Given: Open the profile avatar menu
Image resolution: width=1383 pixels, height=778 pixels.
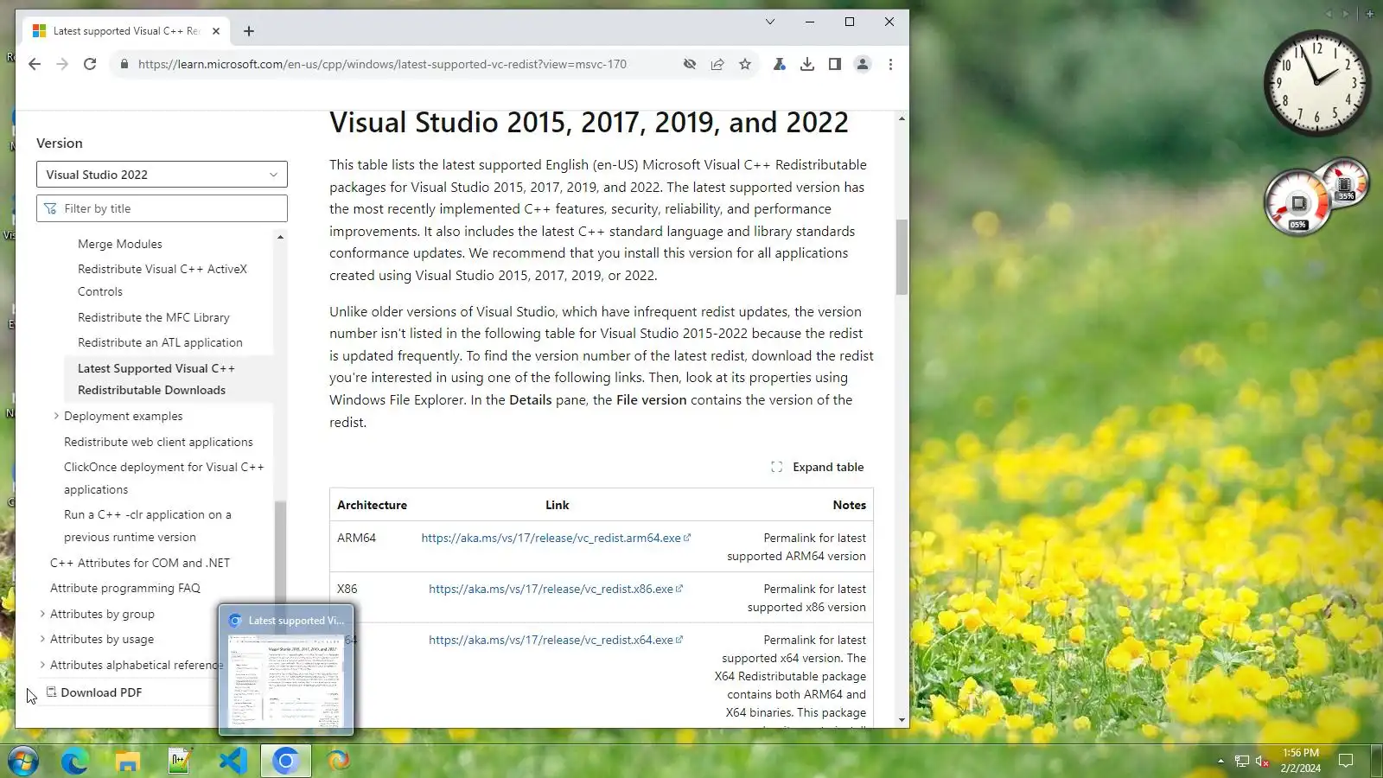Looking at the screenshot, I should (863, 64).
